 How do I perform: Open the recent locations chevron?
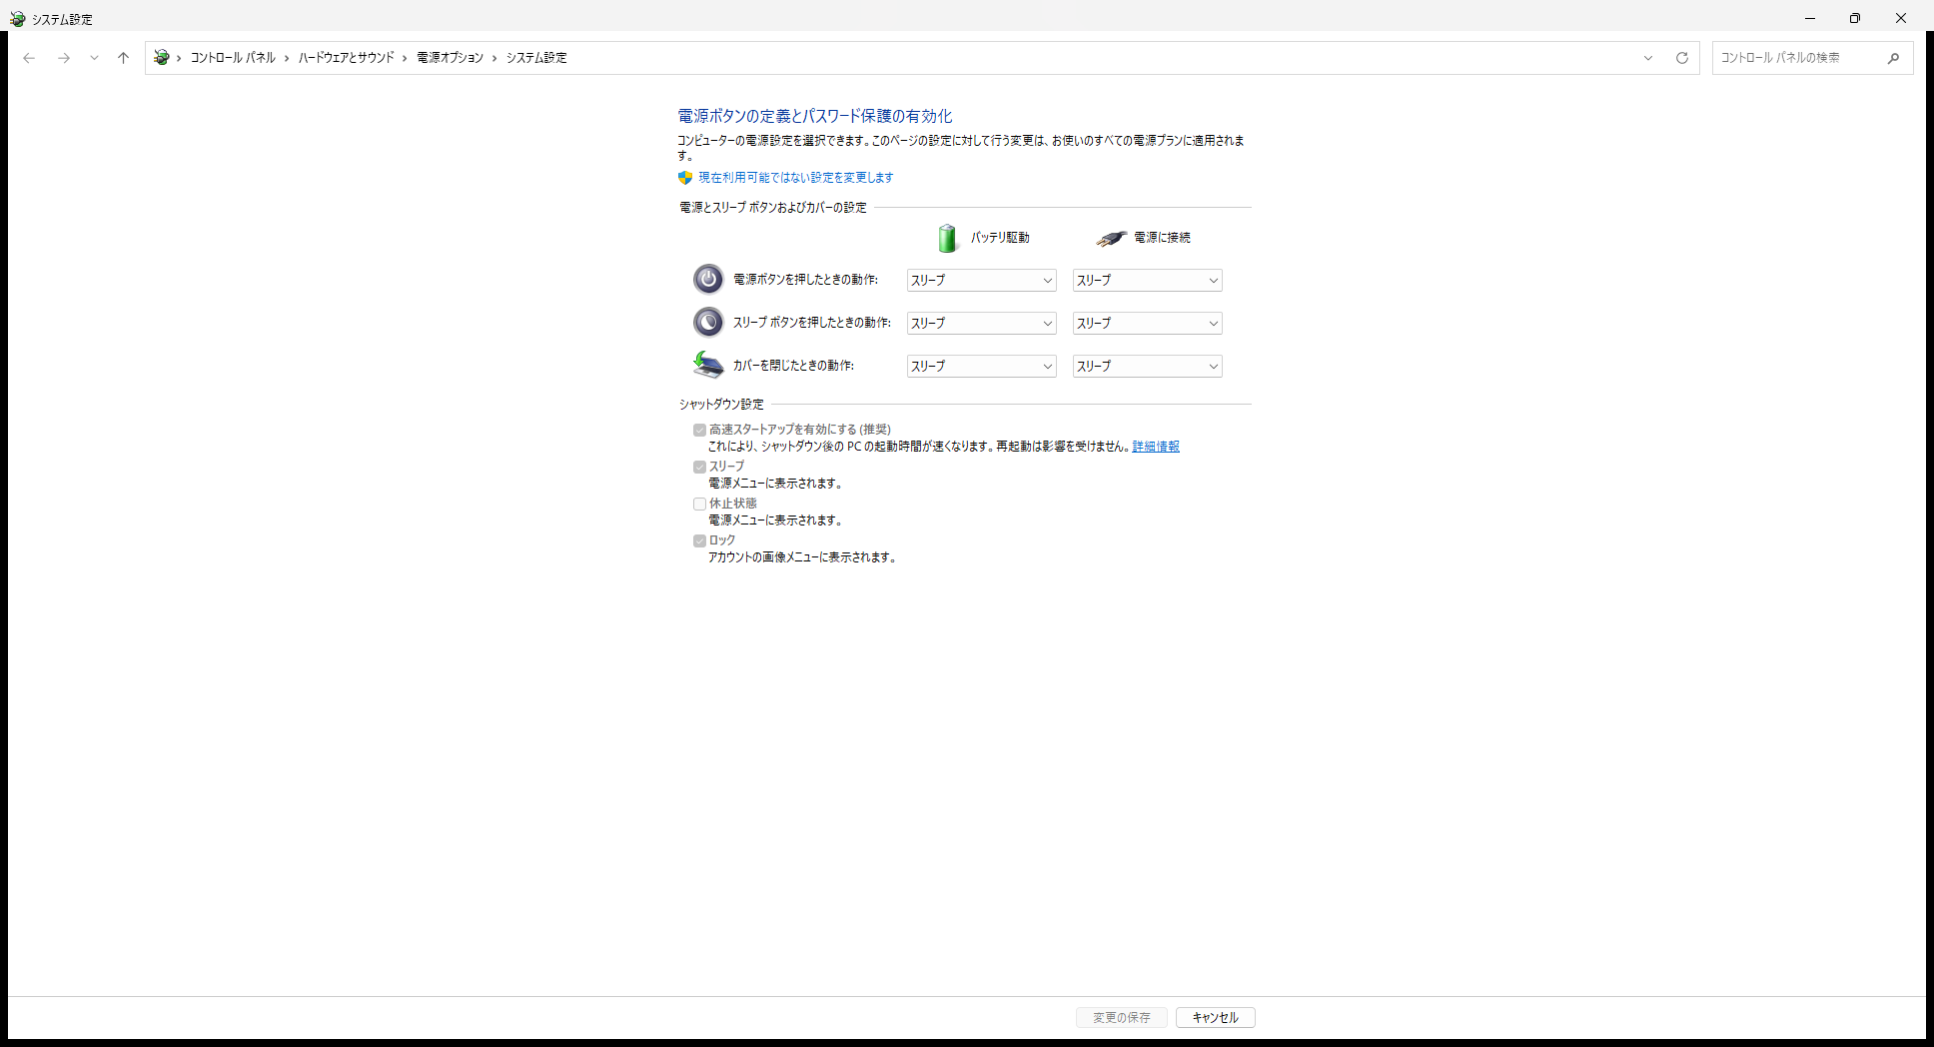pos(94,58)
